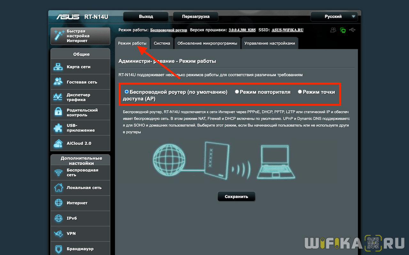Open the AiCloud 2.0 cloud icon
The image size is (409, 255).
click(x=58, y=143)
